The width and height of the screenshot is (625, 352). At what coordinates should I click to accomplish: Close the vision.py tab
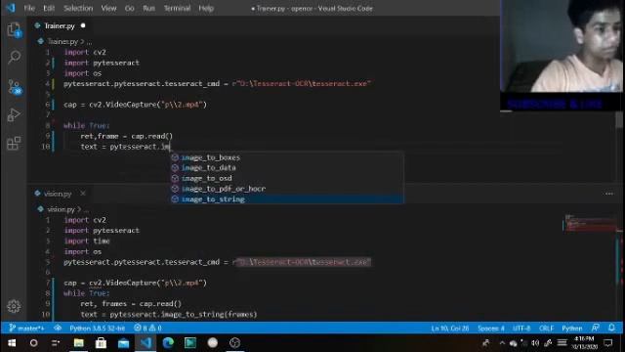82,194
